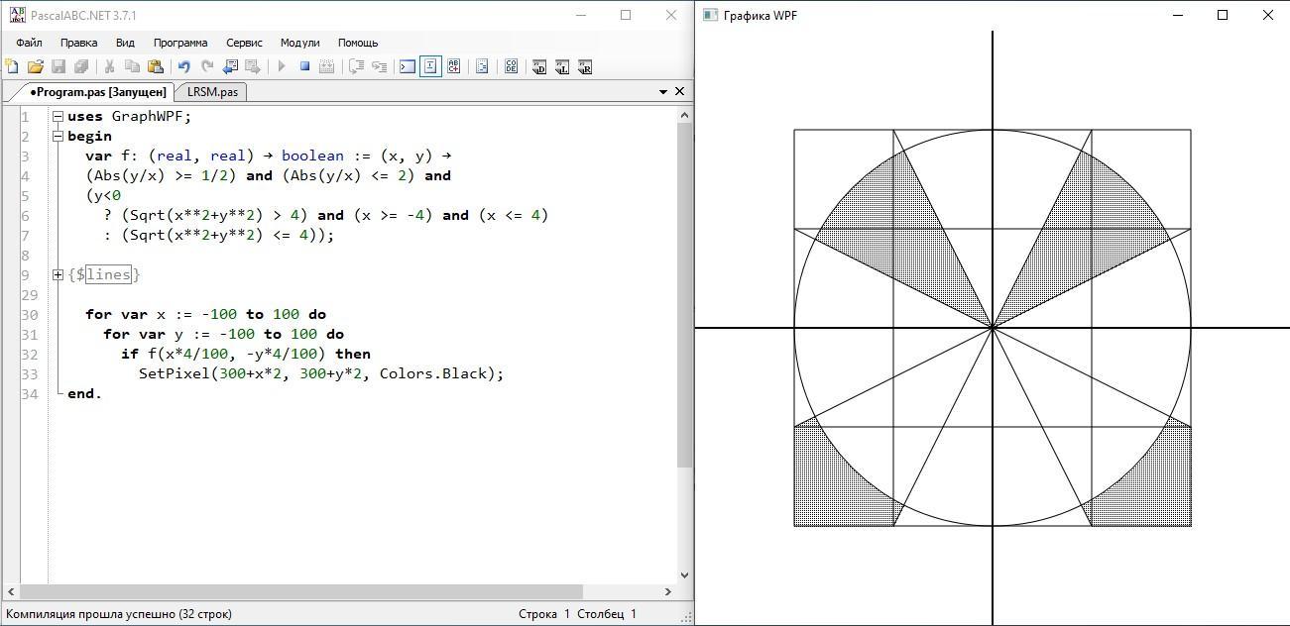Switch to the Program.pas tab
The width and height of the screenshot is (1290, 626).
(96, 91)
